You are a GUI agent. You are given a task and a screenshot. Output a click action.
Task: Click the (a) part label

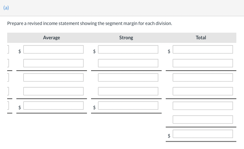[6, 8]
